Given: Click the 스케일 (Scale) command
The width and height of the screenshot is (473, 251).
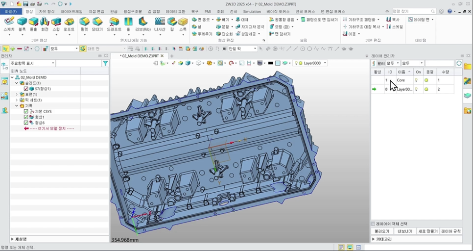Looking at the screenshot, I should coord(395,26).
